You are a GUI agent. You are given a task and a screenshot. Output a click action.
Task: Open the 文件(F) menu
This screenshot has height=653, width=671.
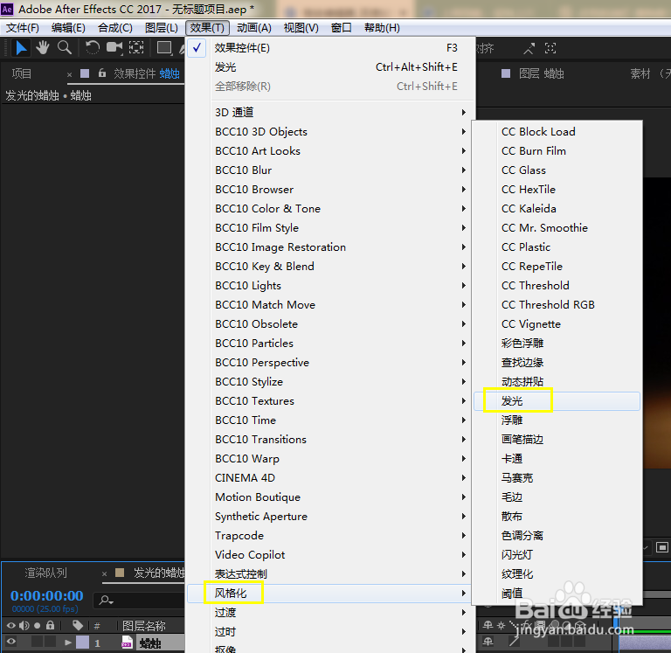pyautogui.click(x=23, y=28)
